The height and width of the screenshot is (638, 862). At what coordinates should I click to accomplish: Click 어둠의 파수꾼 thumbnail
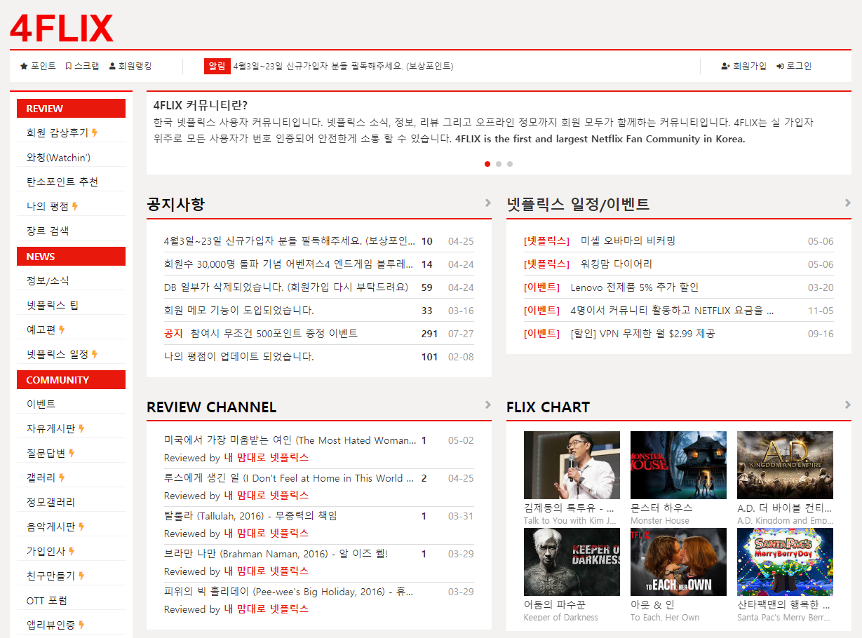click(x=572, y=562)
